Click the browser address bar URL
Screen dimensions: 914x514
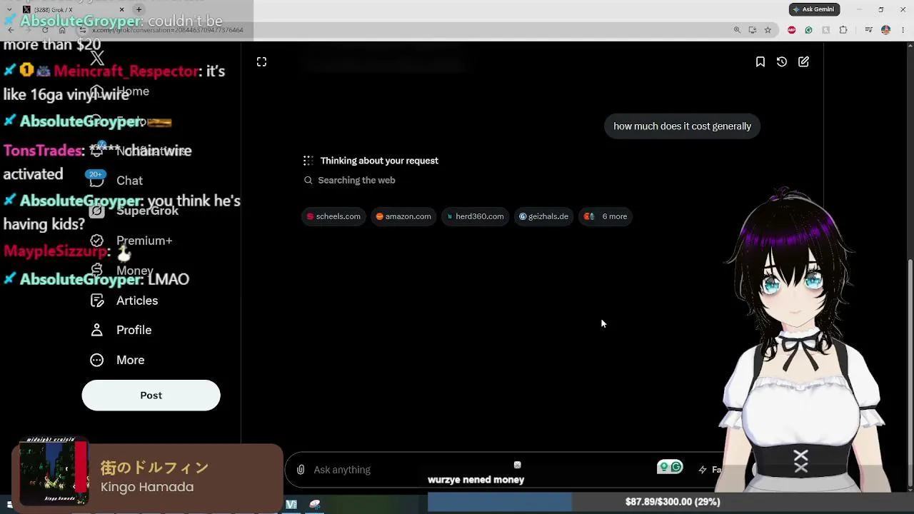click(x=168, y=30)
